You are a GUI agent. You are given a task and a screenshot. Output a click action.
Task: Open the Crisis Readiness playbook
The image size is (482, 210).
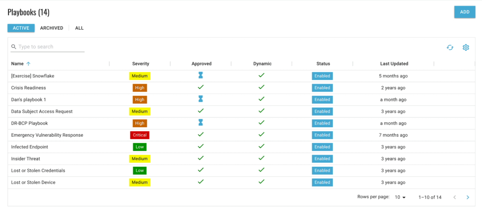(x=28, y=88)
